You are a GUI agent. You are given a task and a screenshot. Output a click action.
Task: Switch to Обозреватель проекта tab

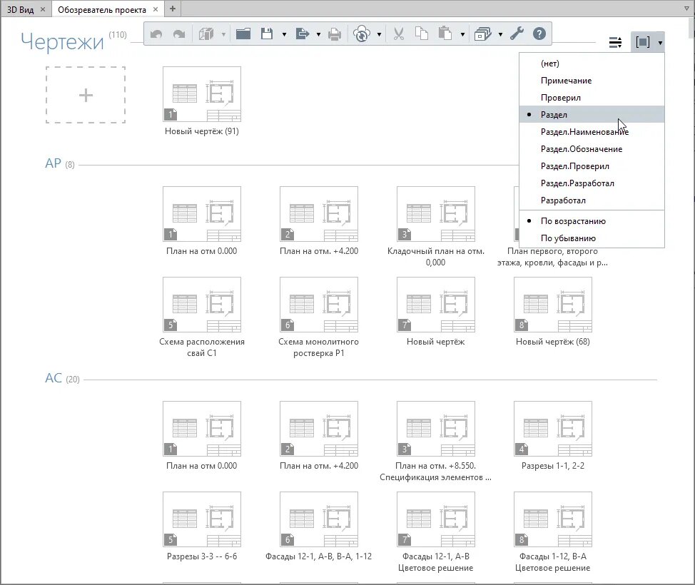point(102,9)
